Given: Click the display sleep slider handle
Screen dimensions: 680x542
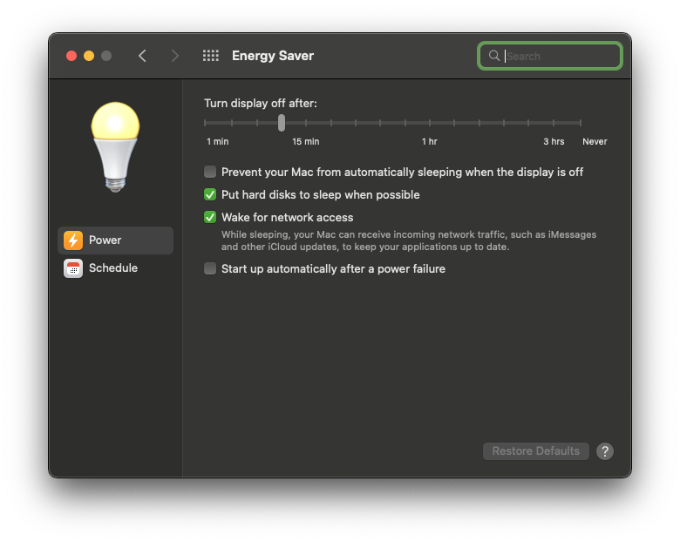Looking at the screenshot, I should click(x=282, y=123).
